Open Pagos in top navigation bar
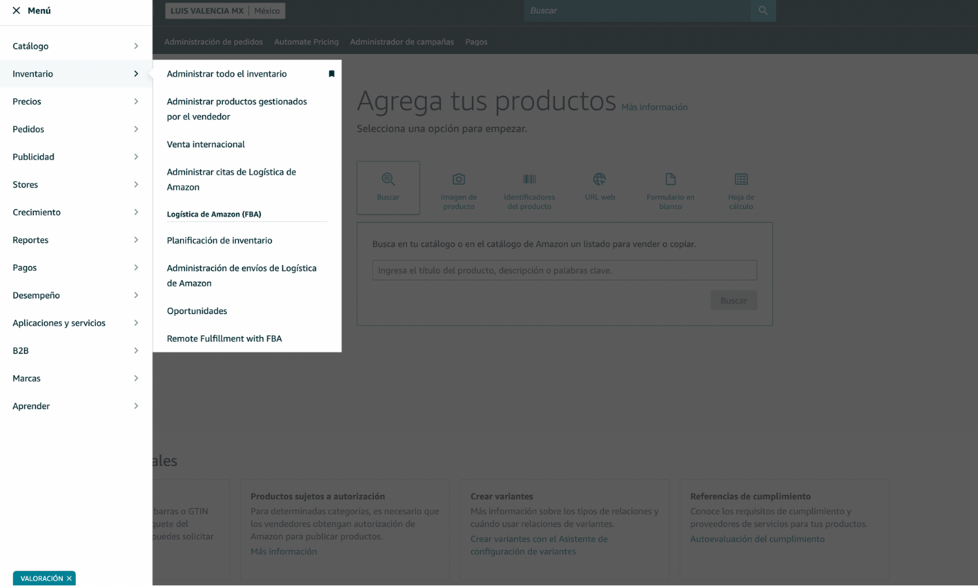 476,42
